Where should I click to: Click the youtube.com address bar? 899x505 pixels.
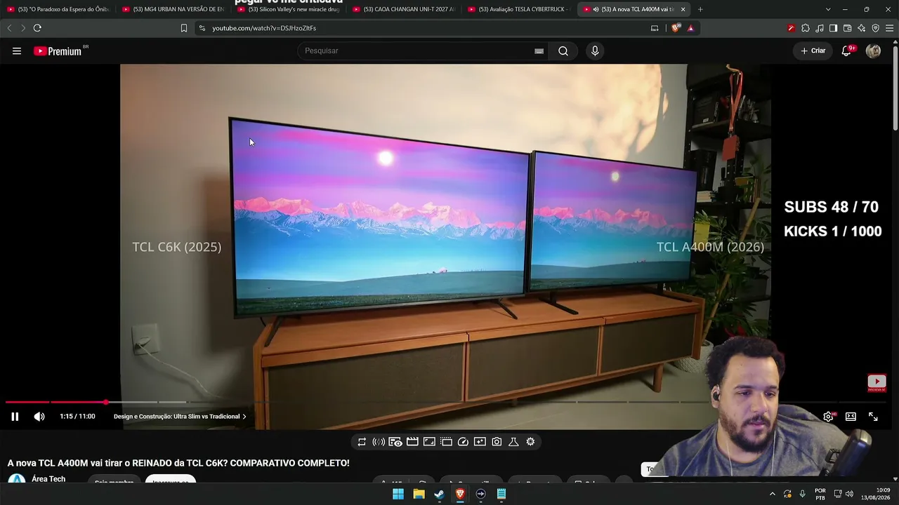click(421, 28)
